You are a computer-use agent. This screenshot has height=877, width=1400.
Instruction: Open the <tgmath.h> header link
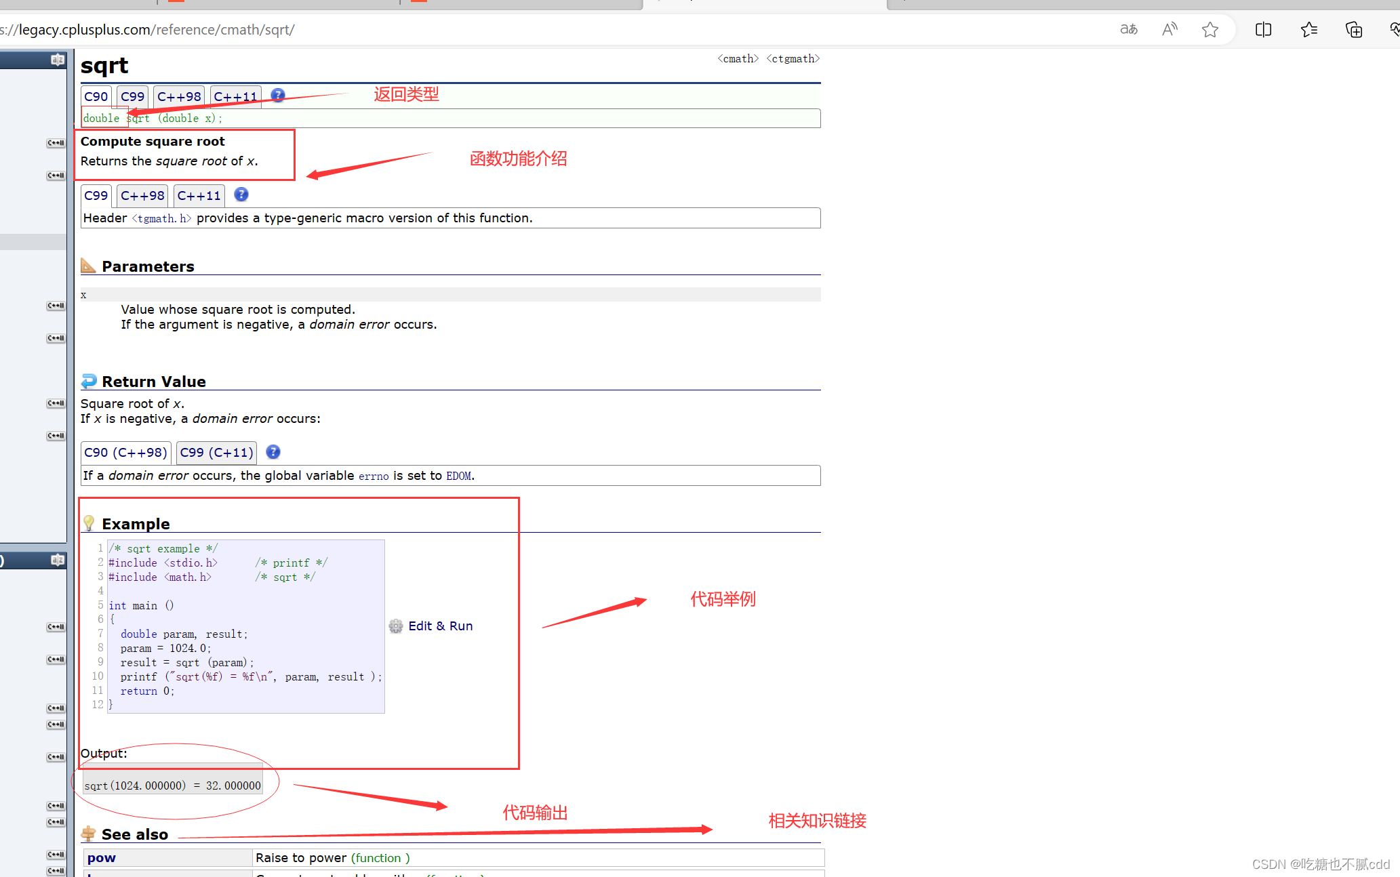coord(161,218)
